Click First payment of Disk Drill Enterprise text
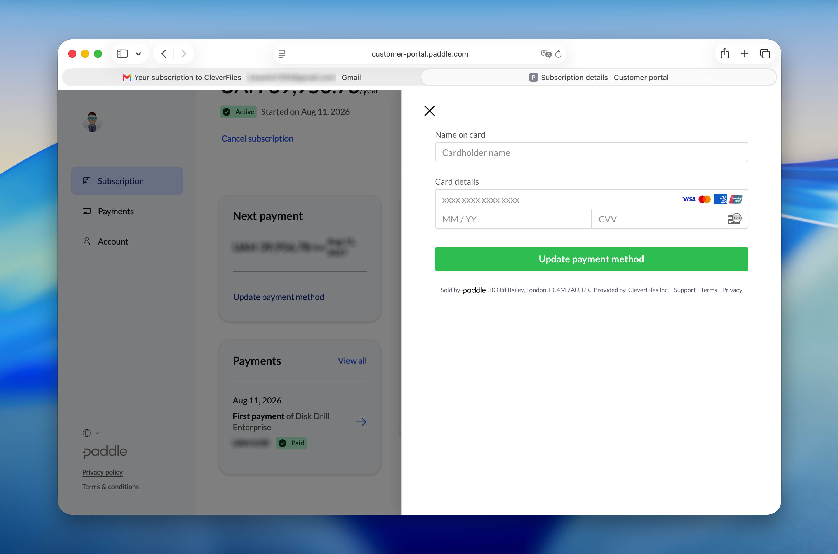Screen dimensions: 838x554 [281, 422]
